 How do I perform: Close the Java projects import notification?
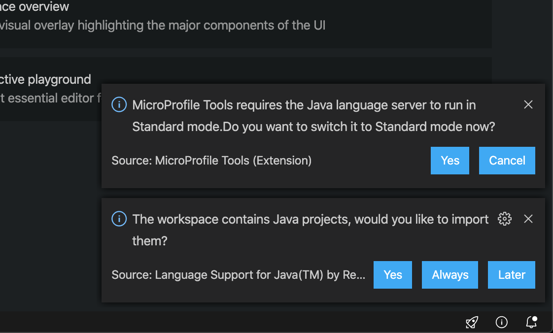(x=528, y=219)
